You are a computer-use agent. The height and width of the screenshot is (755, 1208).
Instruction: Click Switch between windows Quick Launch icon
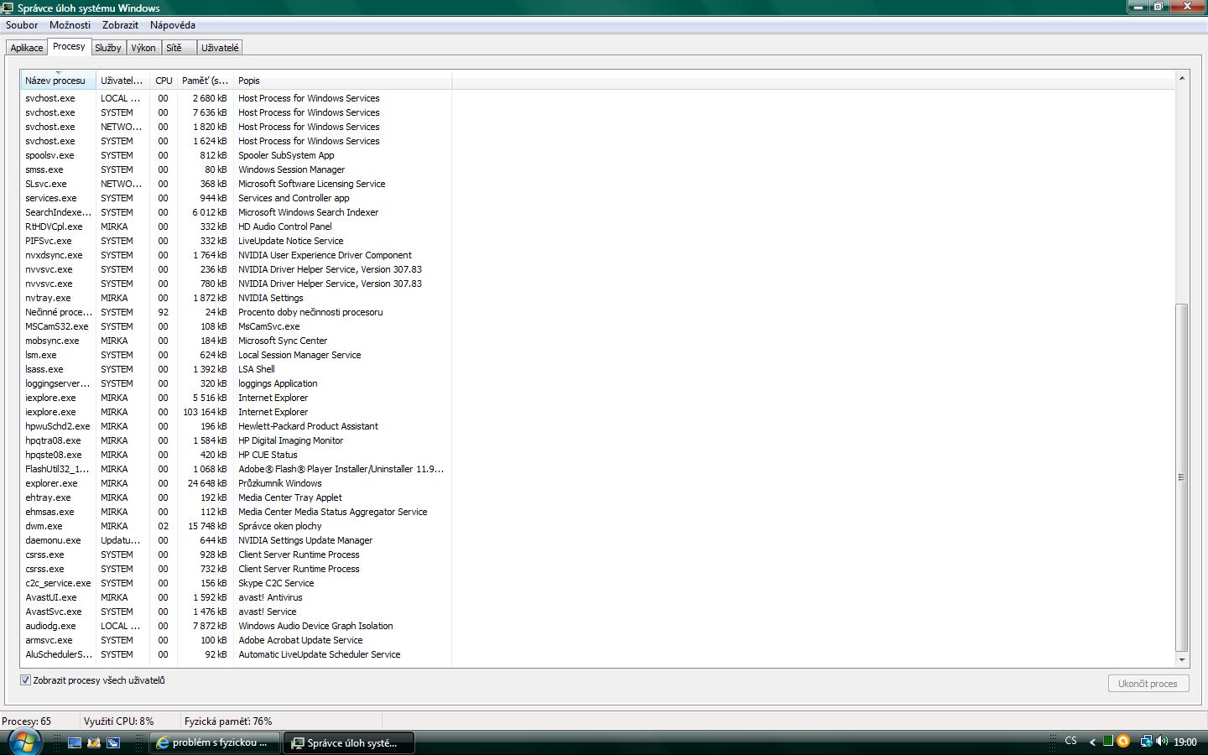click(x=113, y=742)
